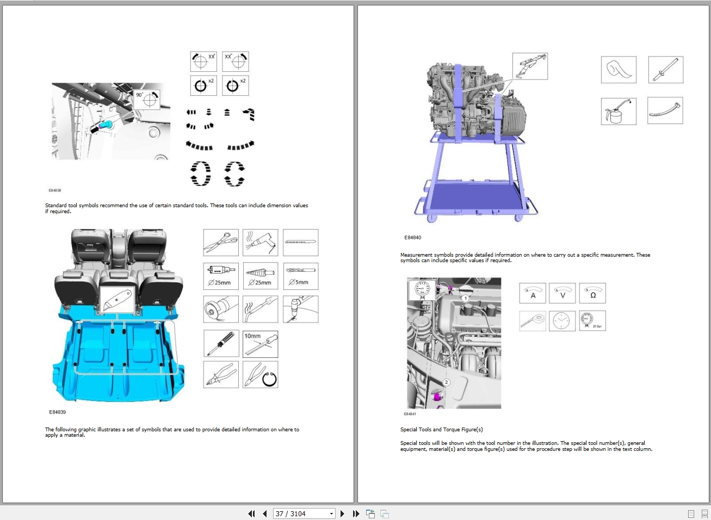Viewport: 711px width, 520px height.
Task: Open the page number dropdown
Action: (x=331, y=513)
